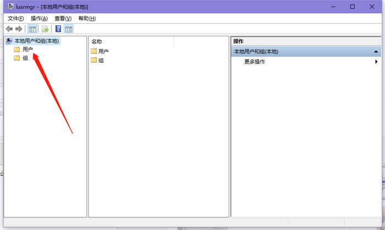Toggle Show/Hide Console Tree toolbar icon

click(32, 29)
